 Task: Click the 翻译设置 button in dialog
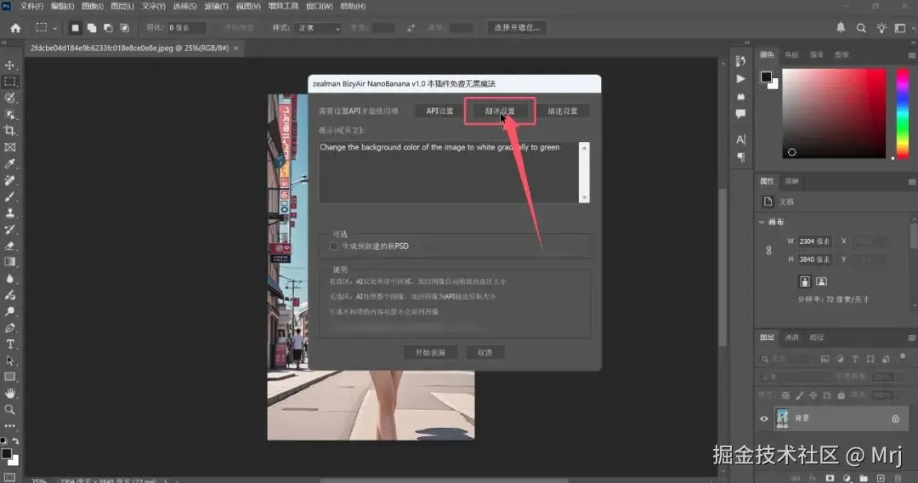tap(500, 111)
